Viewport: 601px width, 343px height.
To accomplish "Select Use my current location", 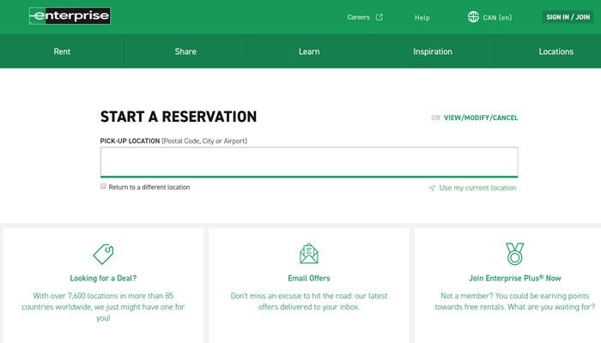I will pos(477,188).
